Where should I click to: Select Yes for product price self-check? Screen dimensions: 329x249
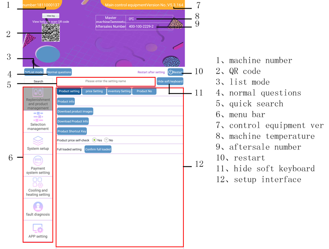point(95,140)
